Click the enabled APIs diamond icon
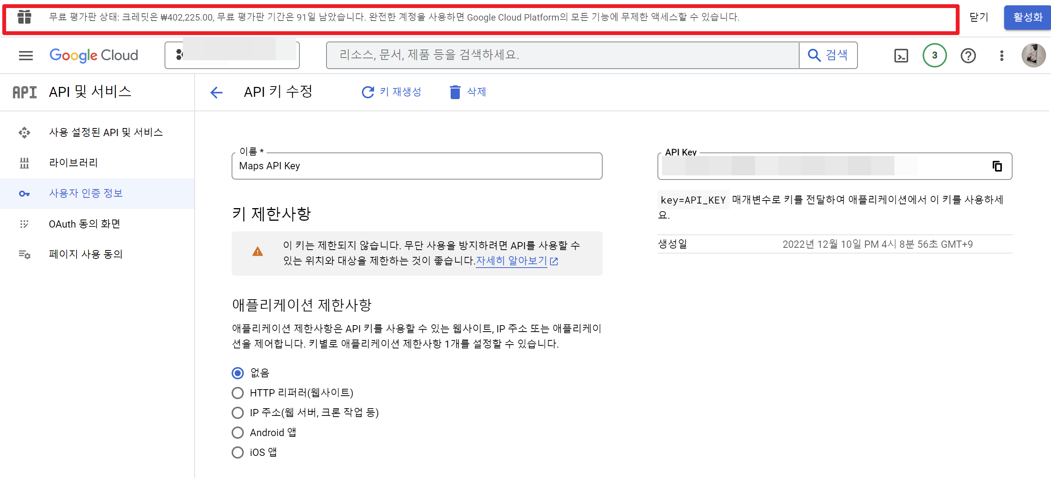 24,133
